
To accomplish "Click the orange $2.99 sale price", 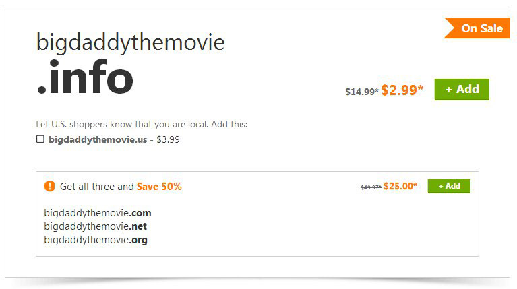I will click(399, 90).
